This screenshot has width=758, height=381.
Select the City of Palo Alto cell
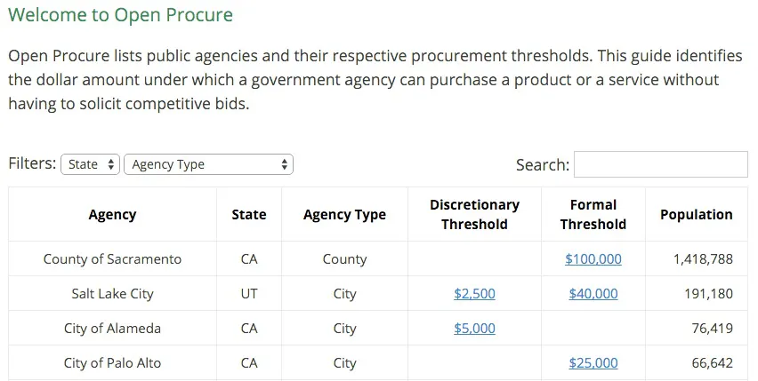[112, 363]
